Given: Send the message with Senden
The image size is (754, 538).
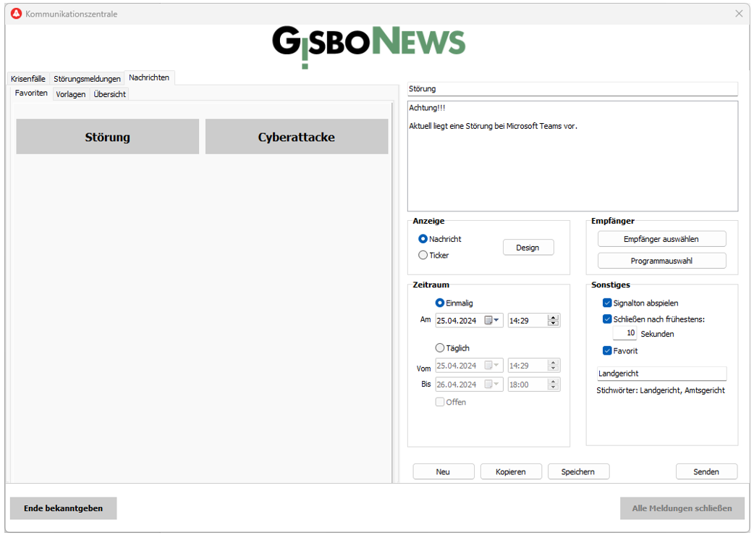Looking at the screenshot, I should (x=706, y=471).
